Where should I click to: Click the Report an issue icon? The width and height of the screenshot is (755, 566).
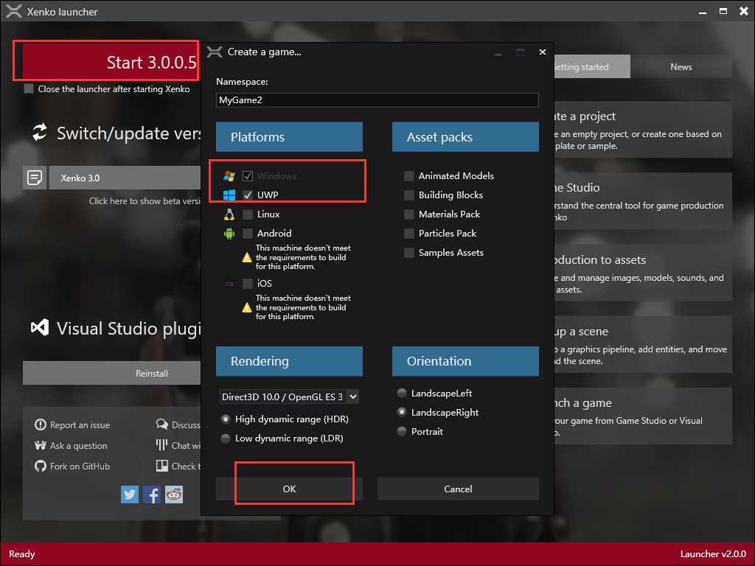pyautogui.click(x=41, y=424)
